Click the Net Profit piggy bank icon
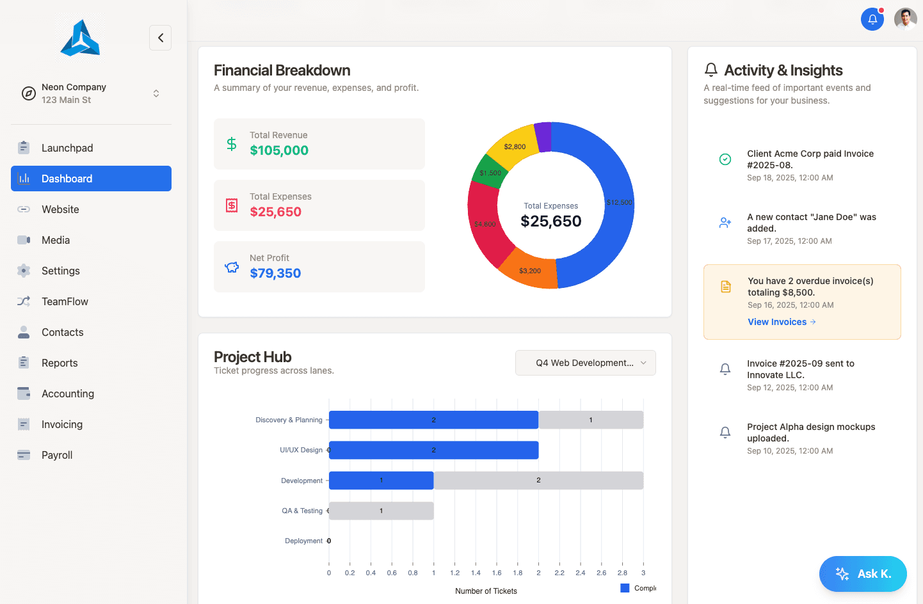This screenshot has height=604, width=923. click(x=232, y=267)
